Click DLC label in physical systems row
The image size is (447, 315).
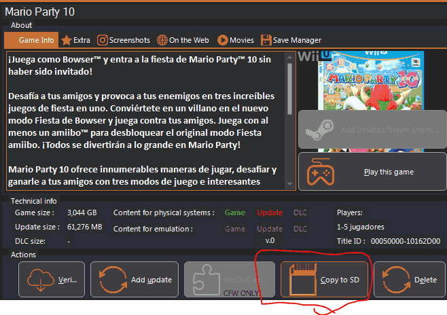(300, 212)
